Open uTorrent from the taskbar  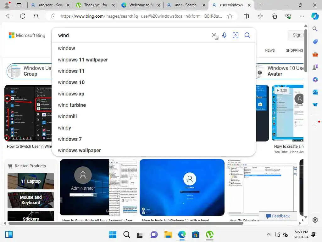coord(209,234)
